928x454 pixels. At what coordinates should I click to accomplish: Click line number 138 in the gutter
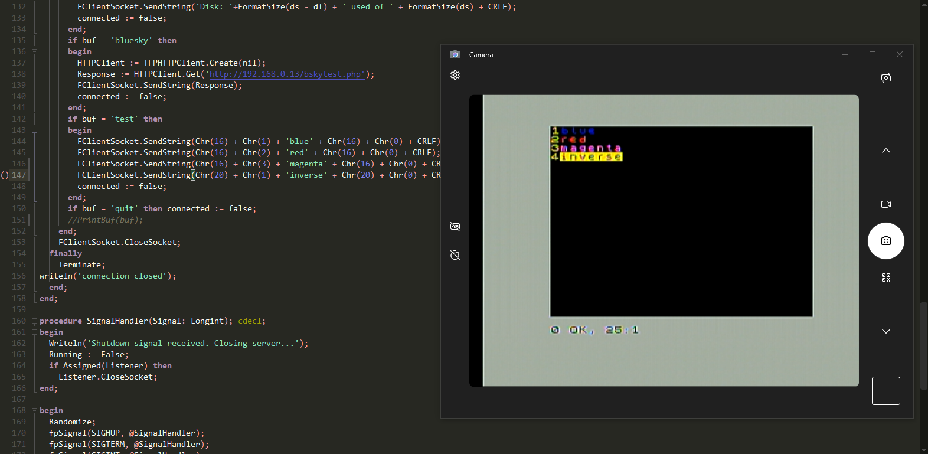click(19, 74)
